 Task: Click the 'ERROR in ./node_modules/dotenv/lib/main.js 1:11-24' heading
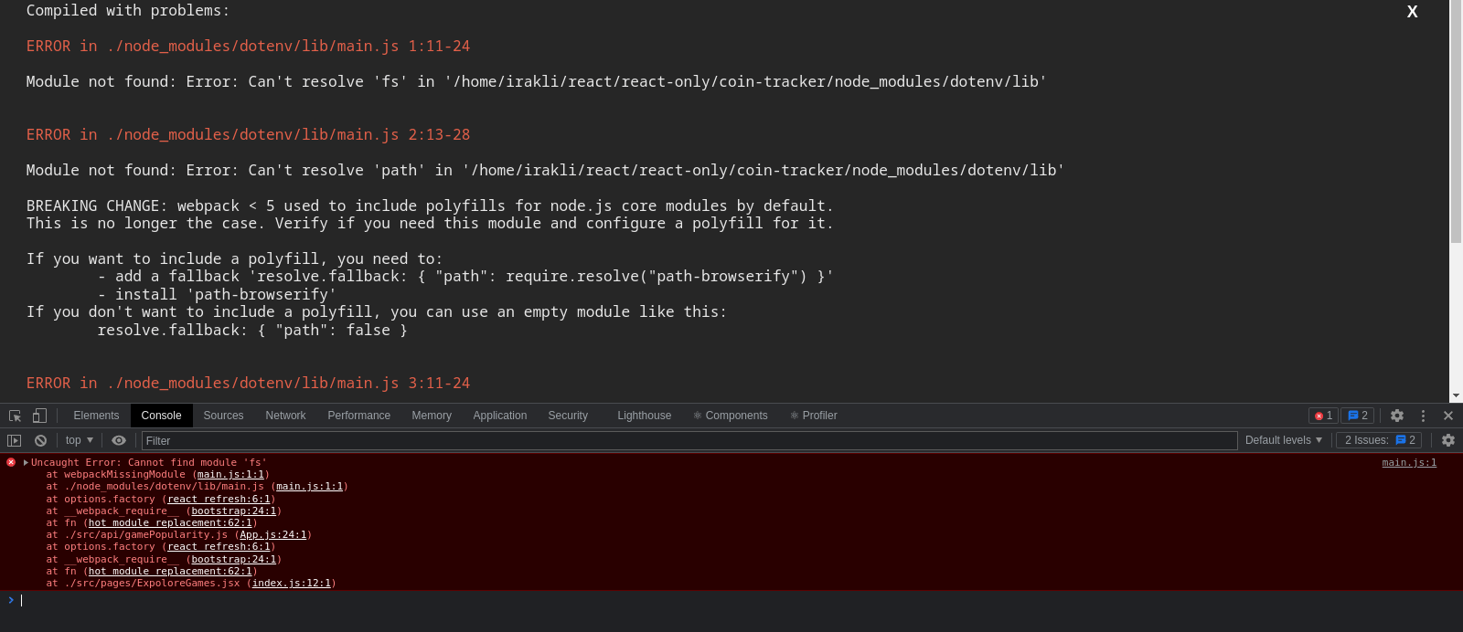[248, 46]
